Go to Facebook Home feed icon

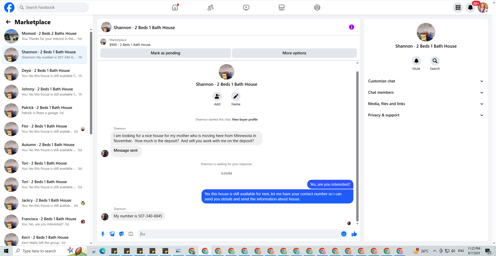coord(175,7)
